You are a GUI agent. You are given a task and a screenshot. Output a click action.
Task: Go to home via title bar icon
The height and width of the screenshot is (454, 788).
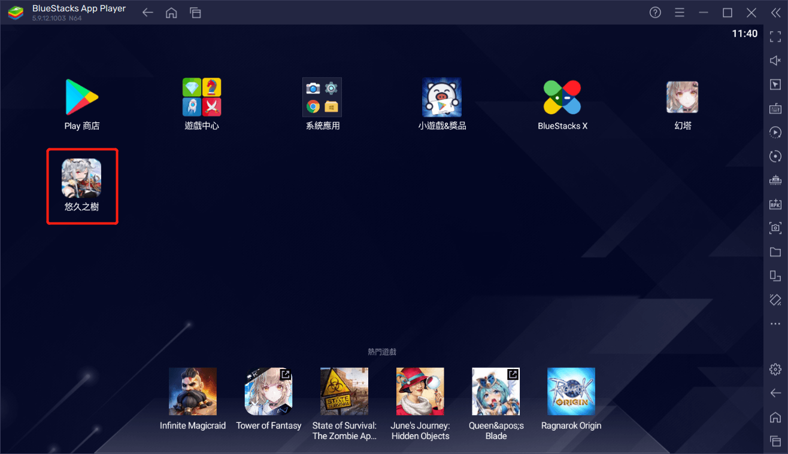[x=171, y=13]
